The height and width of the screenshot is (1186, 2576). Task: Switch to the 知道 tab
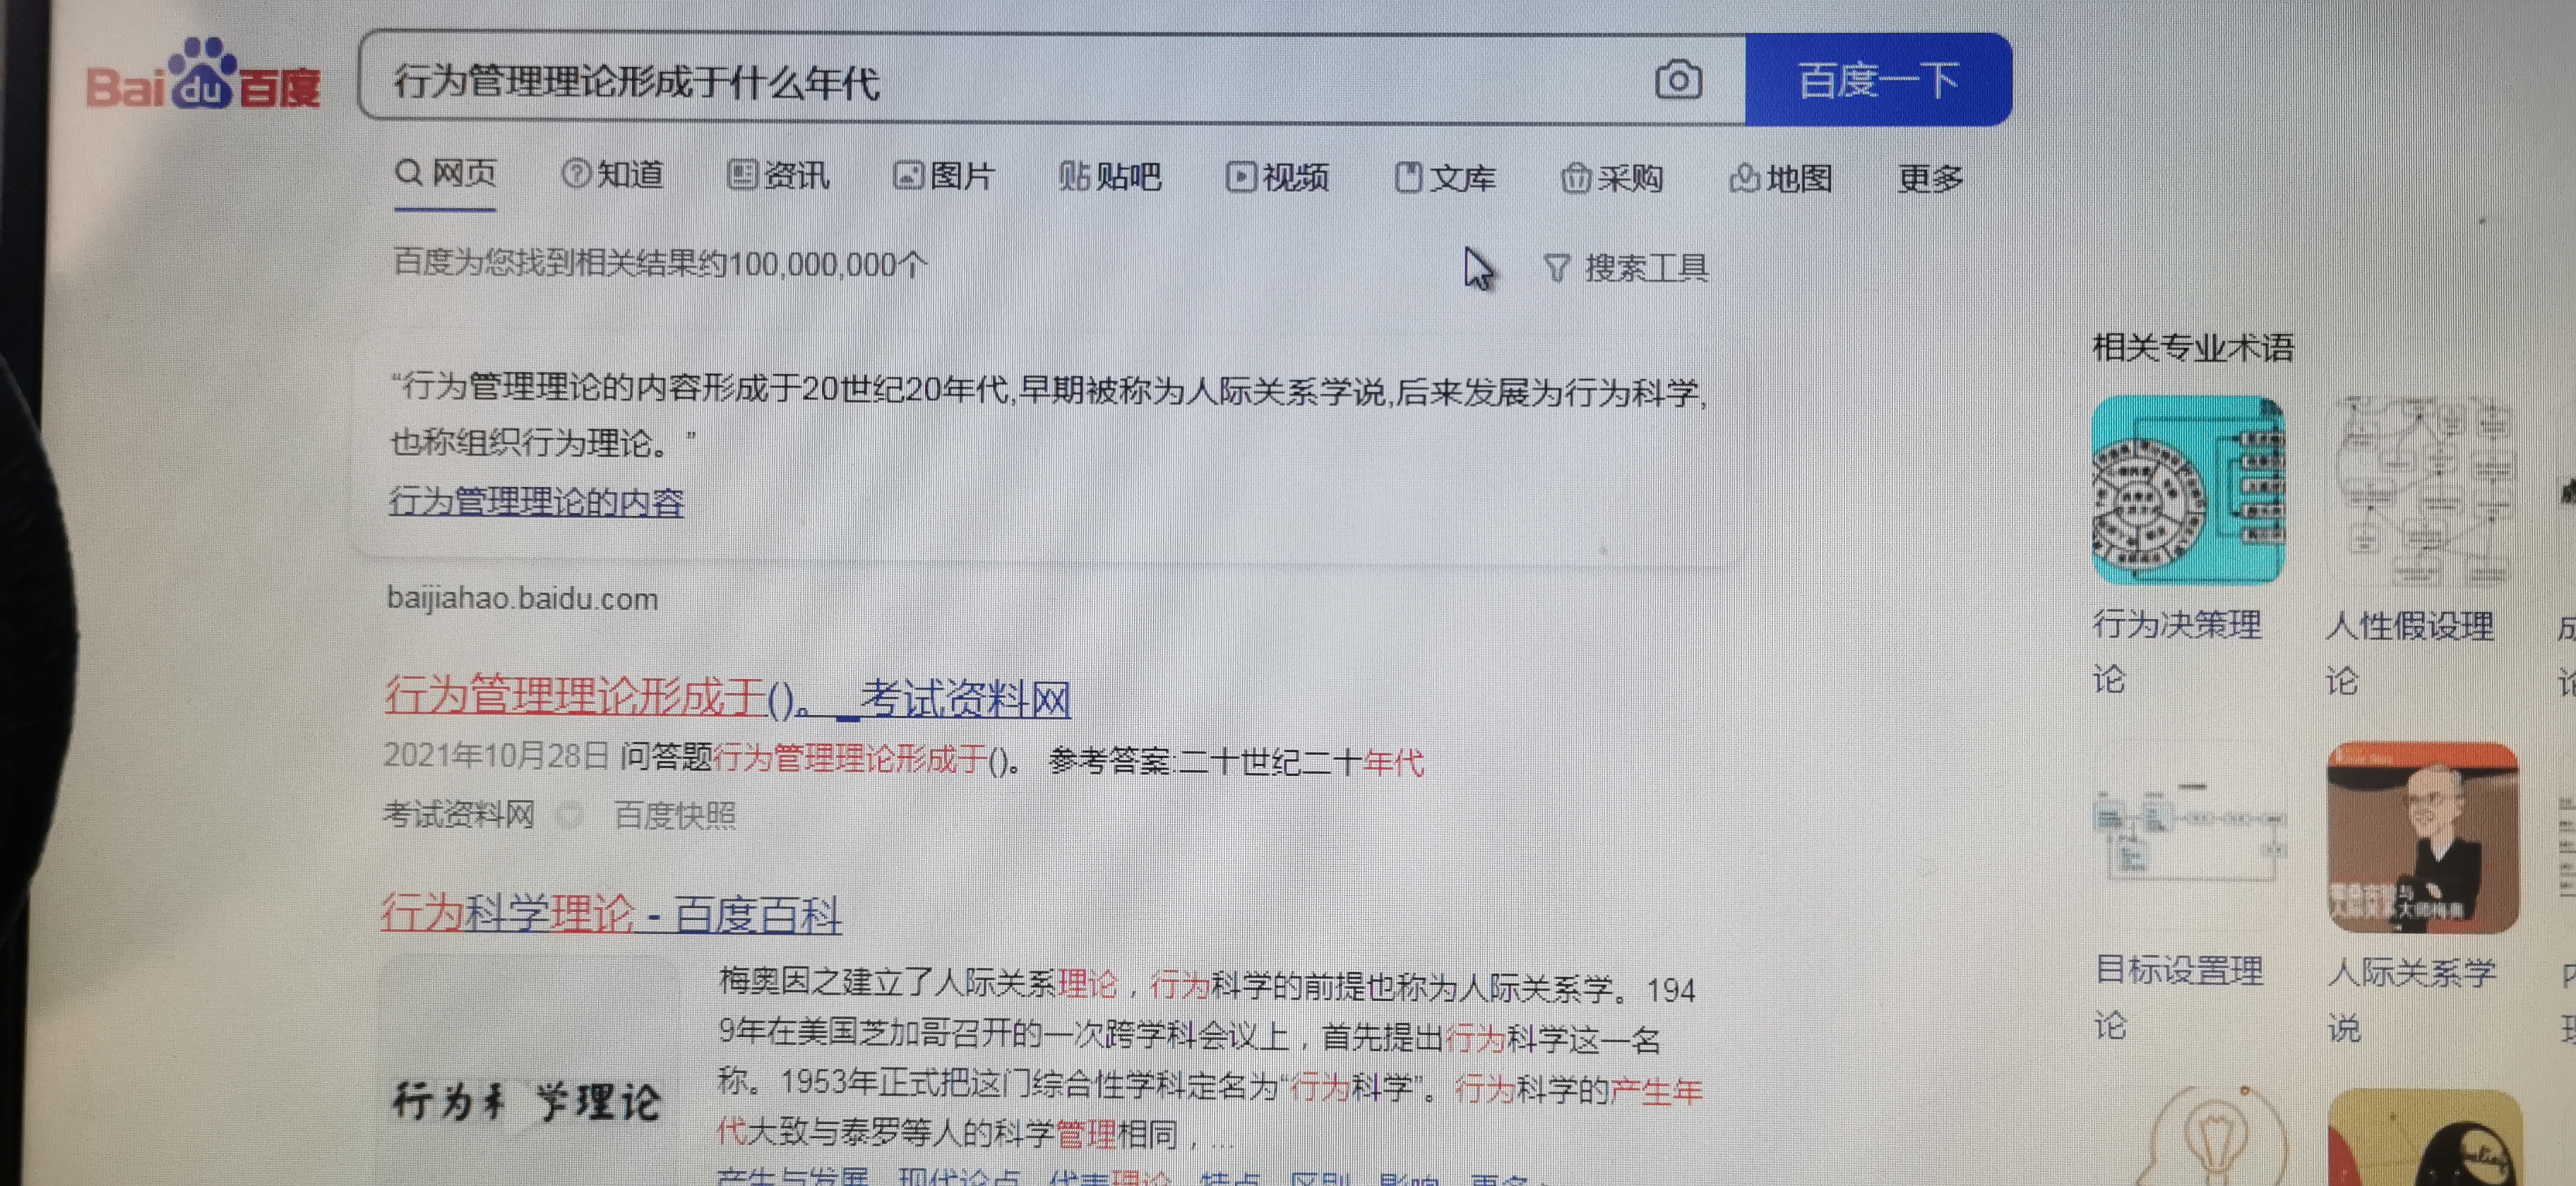coord(612,174)
